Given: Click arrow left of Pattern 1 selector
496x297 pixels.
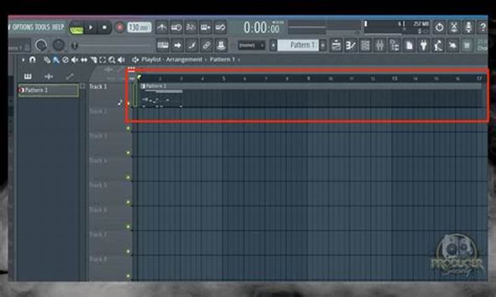Looking at the screenshot, I should pos(273,45).
